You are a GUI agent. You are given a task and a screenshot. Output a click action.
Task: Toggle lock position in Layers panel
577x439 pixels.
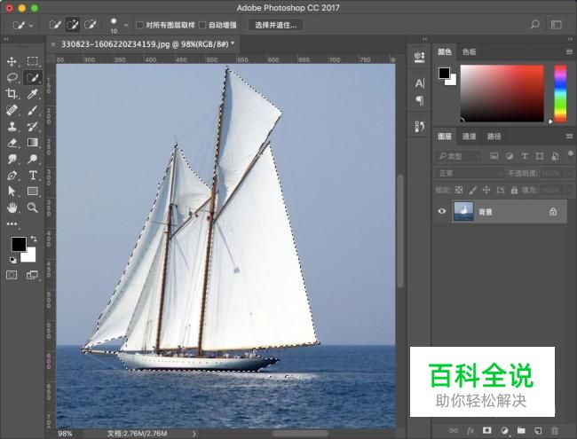tap(486, 190)
